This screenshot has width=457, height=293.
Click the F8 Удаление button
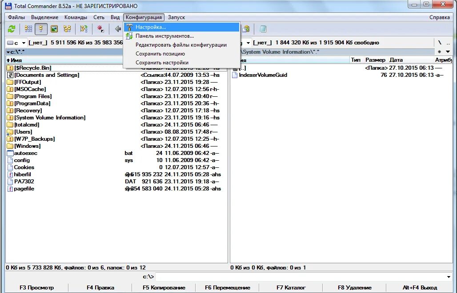[354, 288]
